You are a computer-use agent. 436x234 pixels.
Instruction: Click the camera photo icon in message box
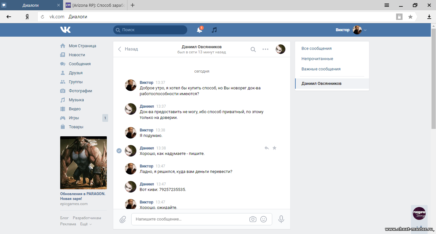pyautogui.click(x=253, y=219)
